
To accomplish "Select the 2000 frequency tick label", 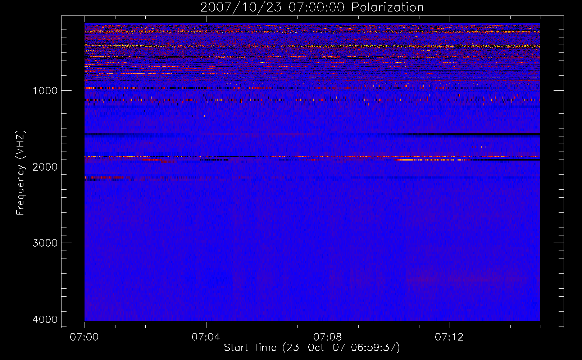I will (45, 167).
